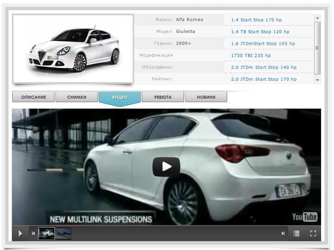Viewport: 334px width, 250px height.
Task: Click the Модификация label
Action: (x=156, y=55)
